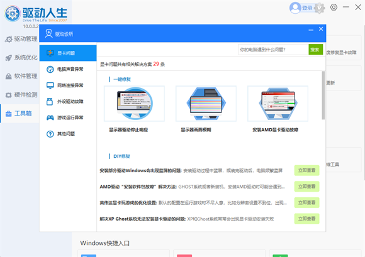
Task: Open 显示器画面模糊 repair thumbnail
Action: tap(206, 104)
